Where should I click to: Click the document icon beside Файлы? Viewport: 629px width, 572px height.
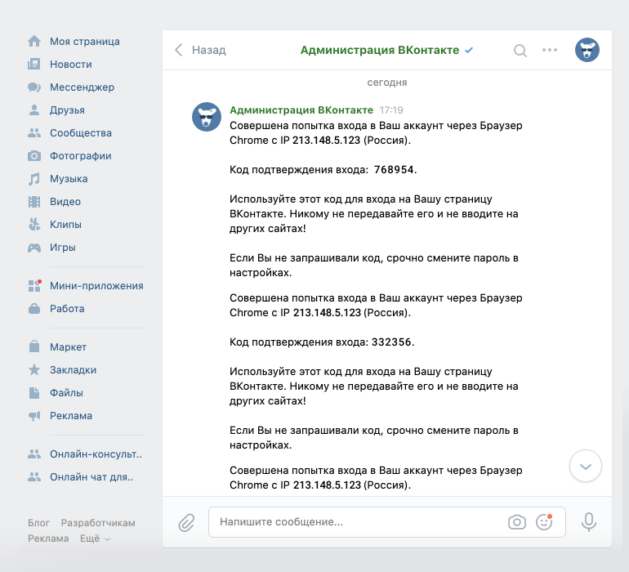(34, 392)
